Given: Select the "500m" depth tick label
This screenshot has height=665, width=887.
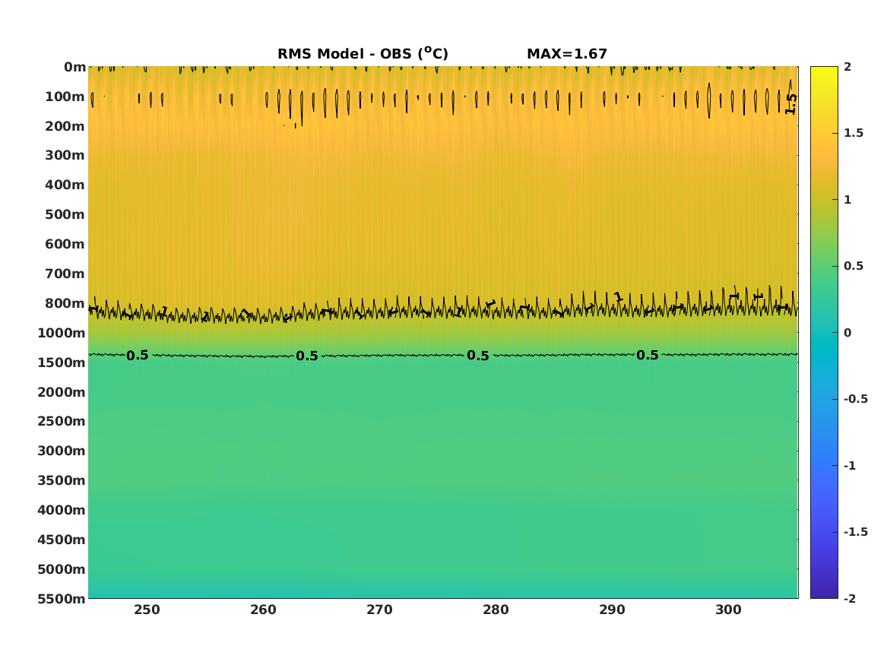Looking at the screenshot, I should coord(65,215).
